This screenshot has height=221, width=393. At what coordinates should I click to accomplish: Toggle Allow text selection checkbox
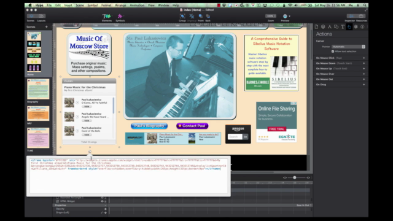333,52
